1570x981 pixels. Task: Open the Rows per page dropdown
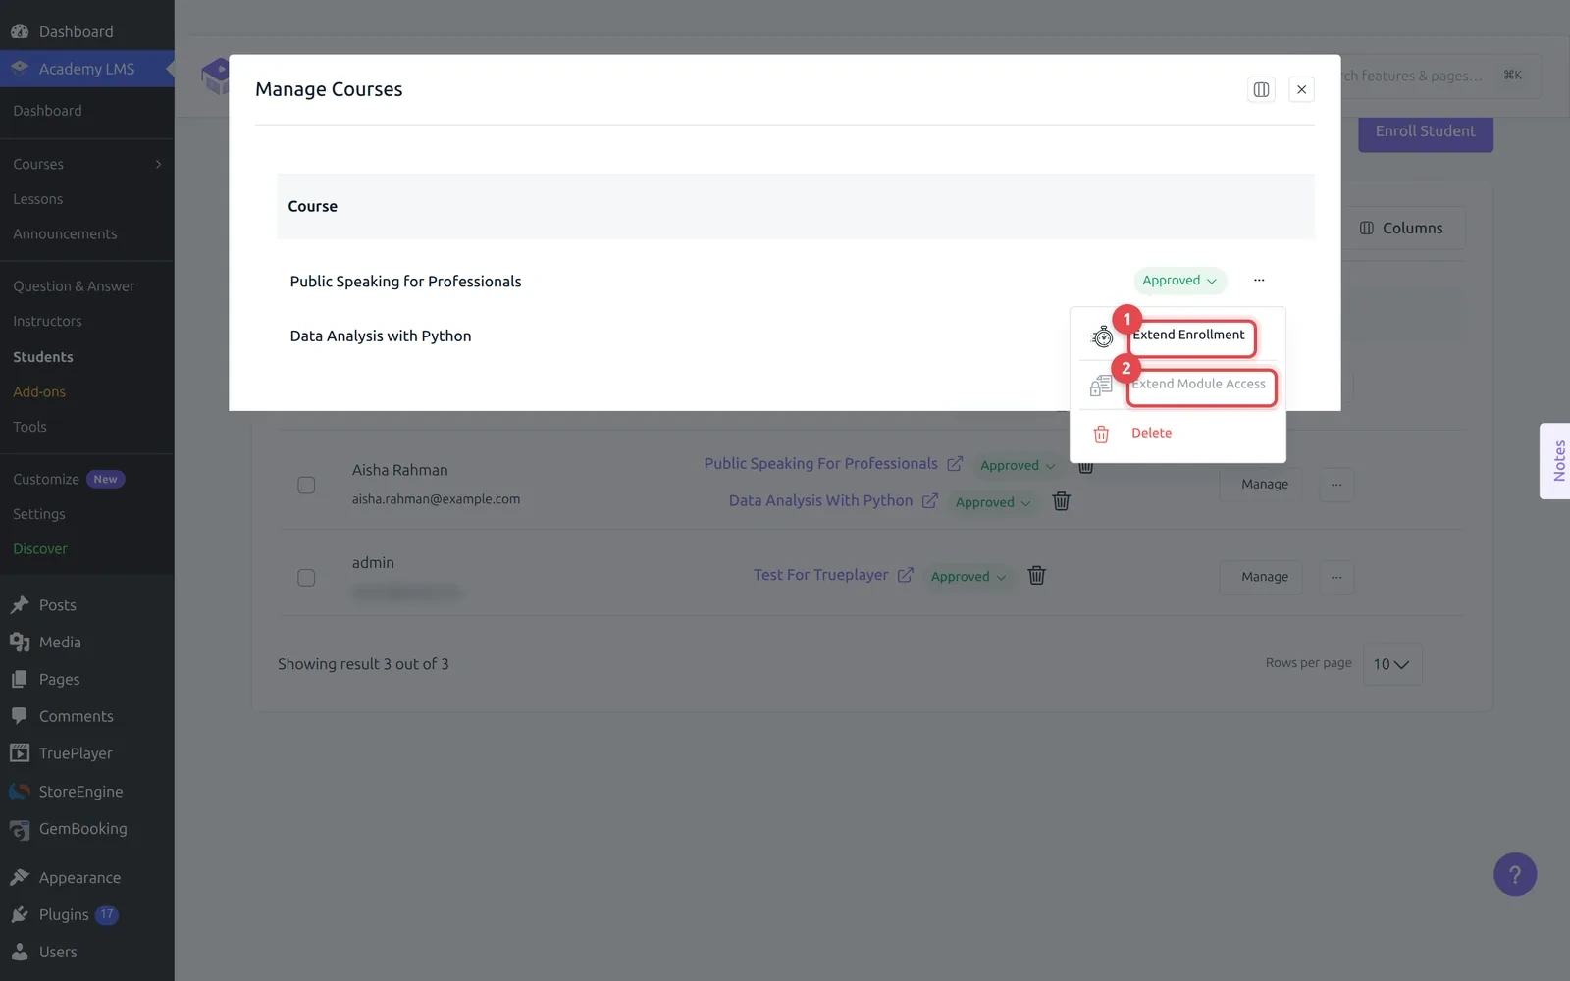[1392, 664]
